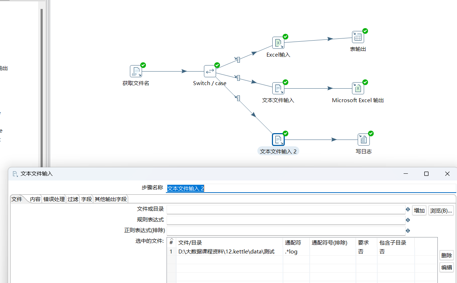457x283 pixels.
Task: Open the 错误处理 tab
Action: [x=54, y=199]
